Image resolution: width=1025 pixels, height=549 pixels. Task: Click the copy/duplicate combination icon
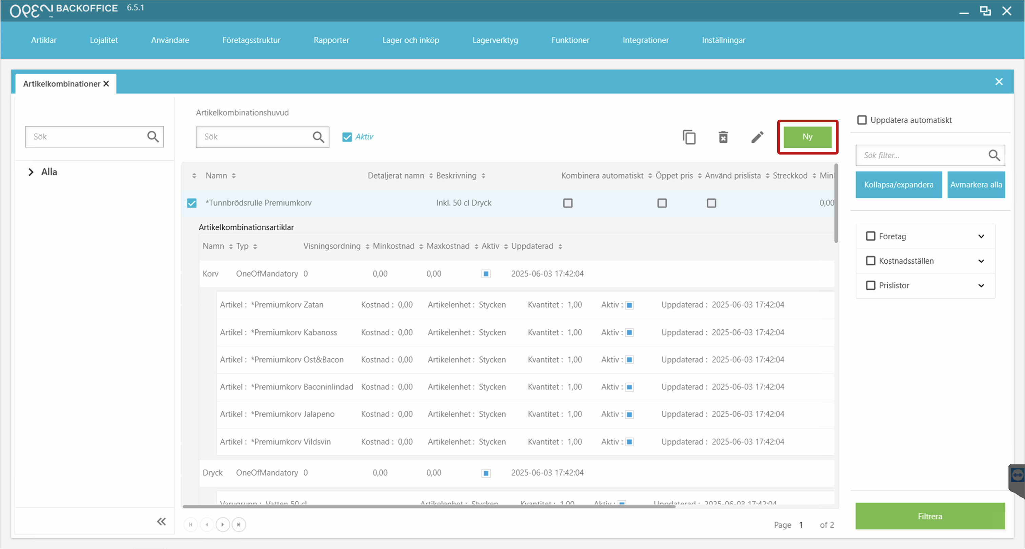(x=689, y=137)
